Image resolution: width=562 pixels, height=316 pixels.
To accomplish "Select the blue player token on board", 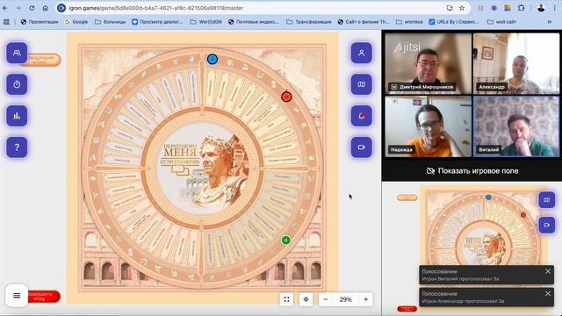I will (213, 59).
